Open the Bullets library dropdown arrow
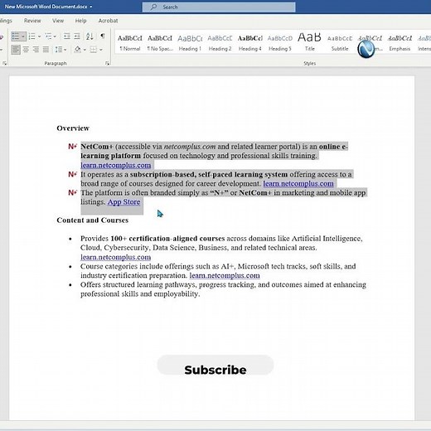431x431 pixels. (23, 36)
